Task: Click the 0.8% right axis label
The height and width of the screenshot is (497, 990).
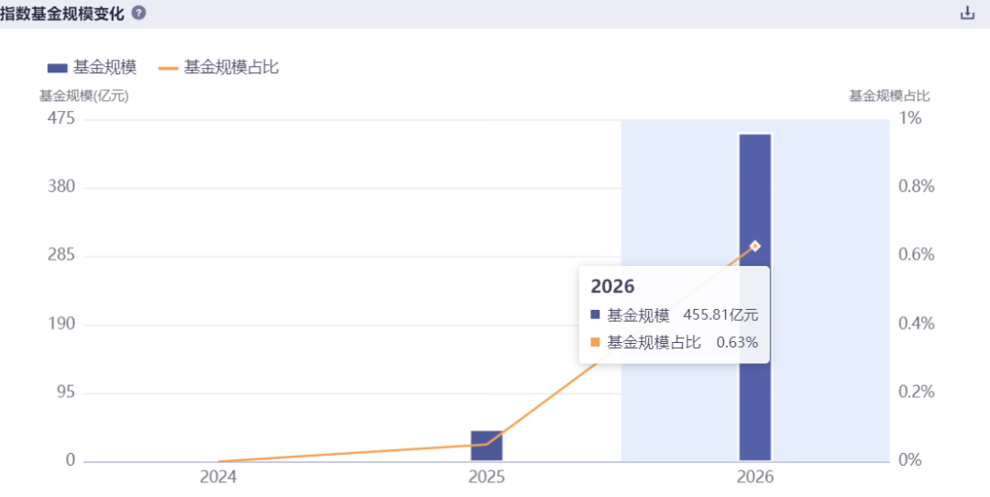Action: (x=916, y=187)
